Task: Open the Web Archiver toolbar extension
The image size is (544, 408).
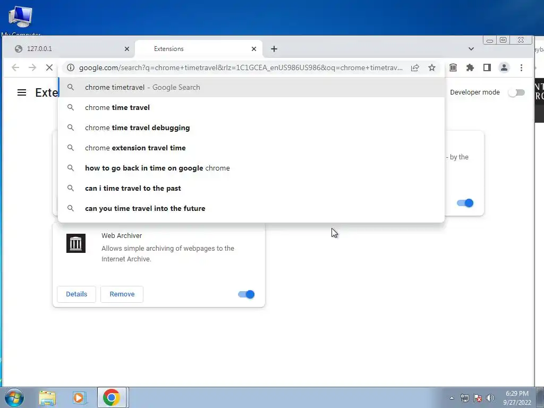Action: click(x=453, y=67)
